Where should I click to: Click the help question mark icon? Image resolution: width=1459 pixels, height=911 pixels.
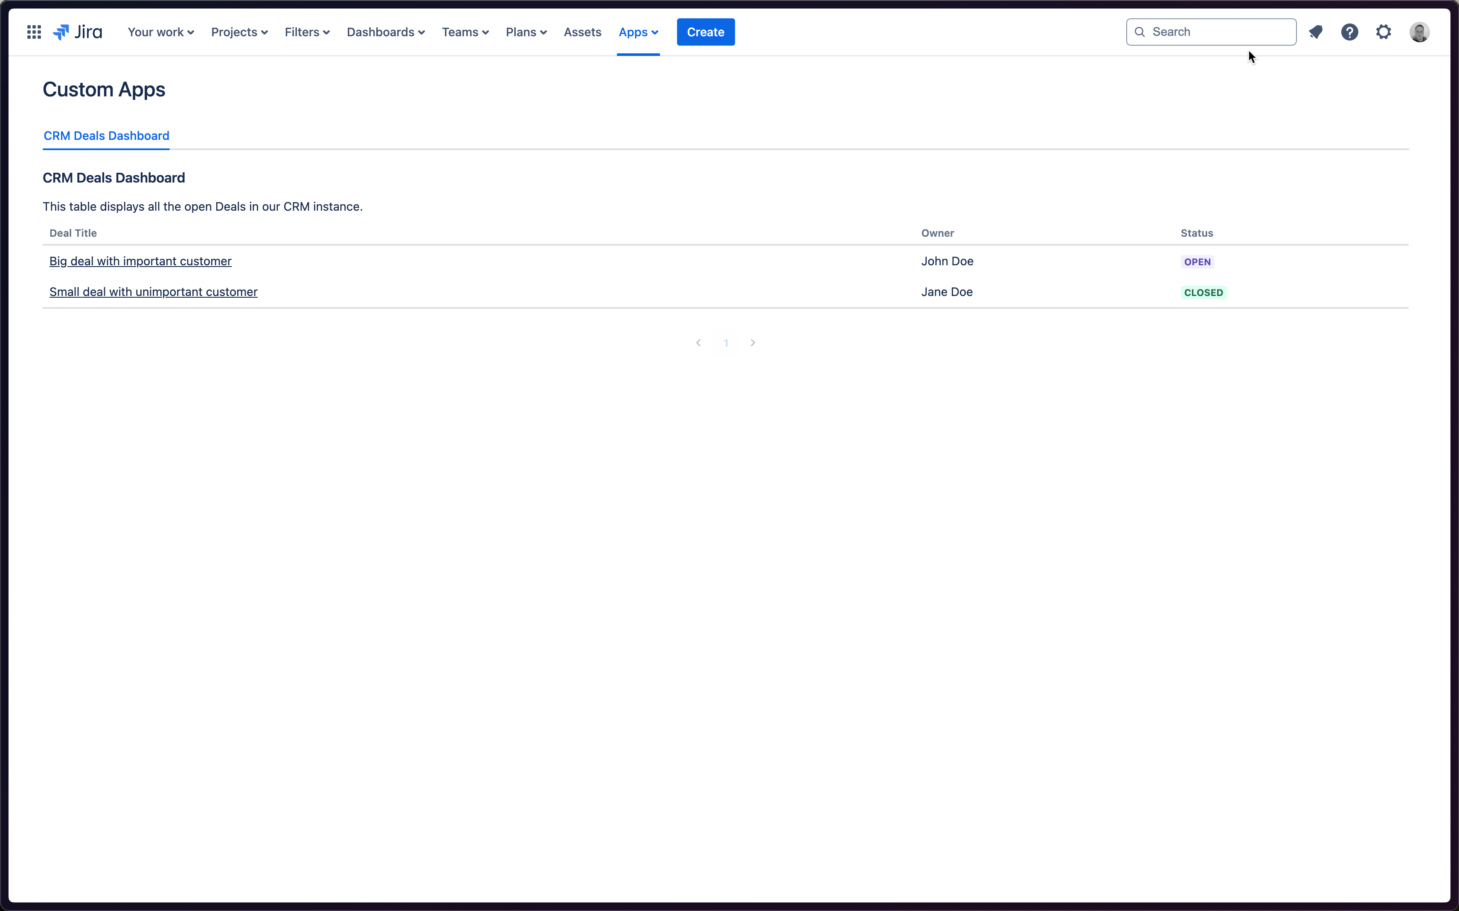(1350, 32)
